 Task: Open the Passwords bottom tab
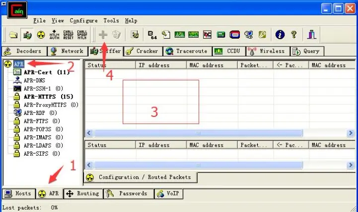coord(129,194)
